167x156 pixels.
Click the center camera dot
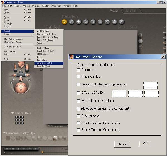[19, 120]
